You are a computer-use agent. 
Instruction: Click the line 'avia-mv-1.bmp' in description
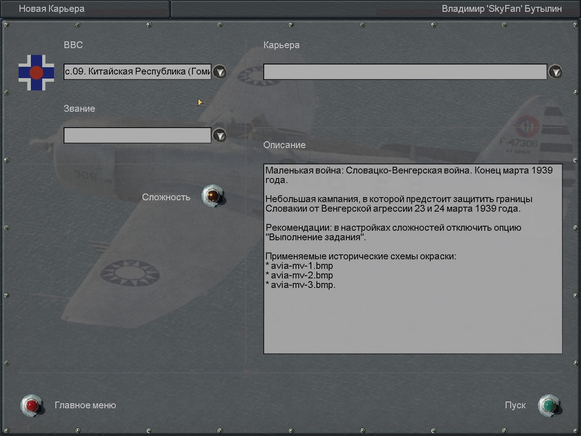[x=300, y=266]
